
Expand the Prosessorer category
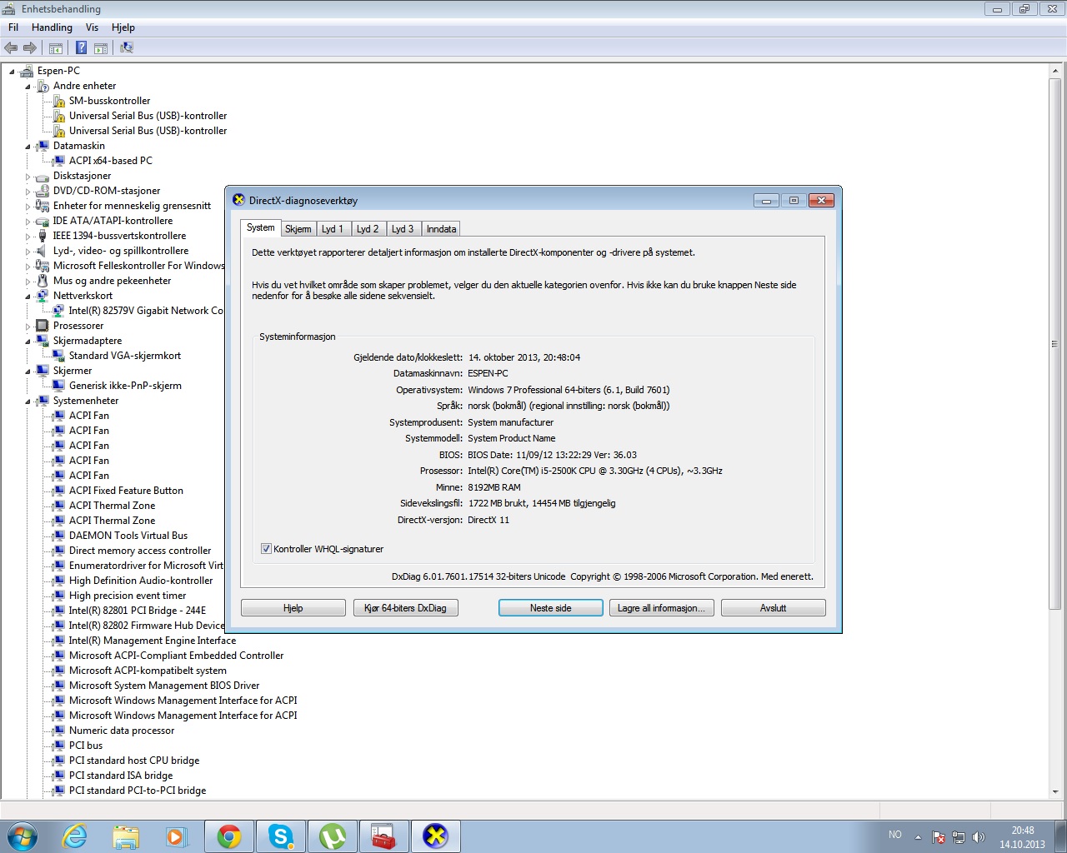tap(28, 326)
